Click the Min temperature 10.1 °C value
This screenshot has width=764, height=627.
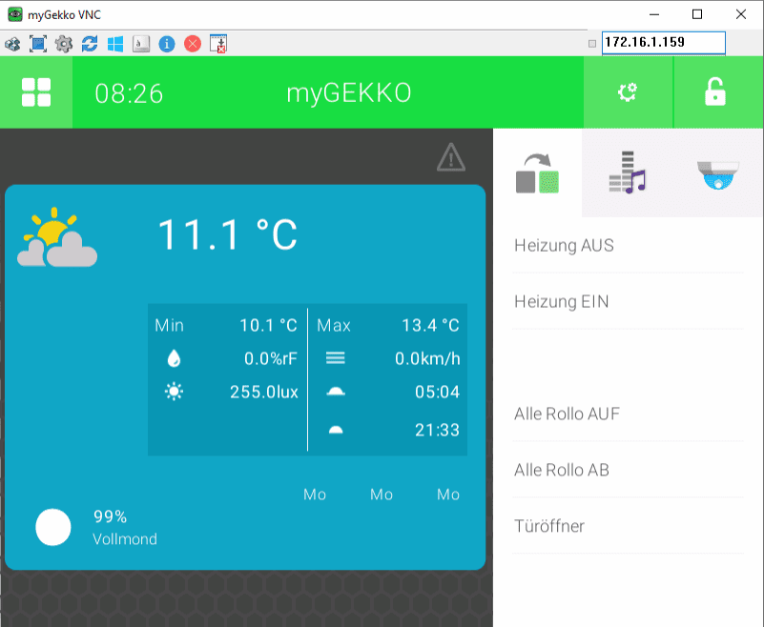pos(268,325)
